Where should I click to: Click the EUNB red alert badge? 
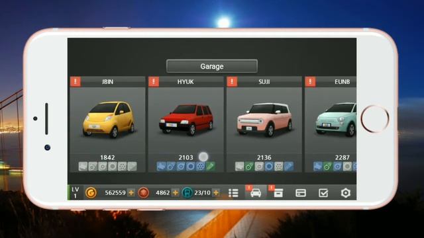[310, 81]
